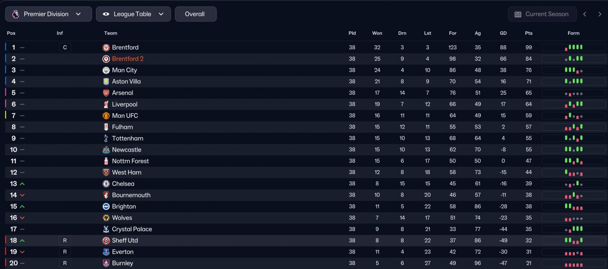Click the Liverpool club badge
608x269 pixels.
(x=106, y=104)
